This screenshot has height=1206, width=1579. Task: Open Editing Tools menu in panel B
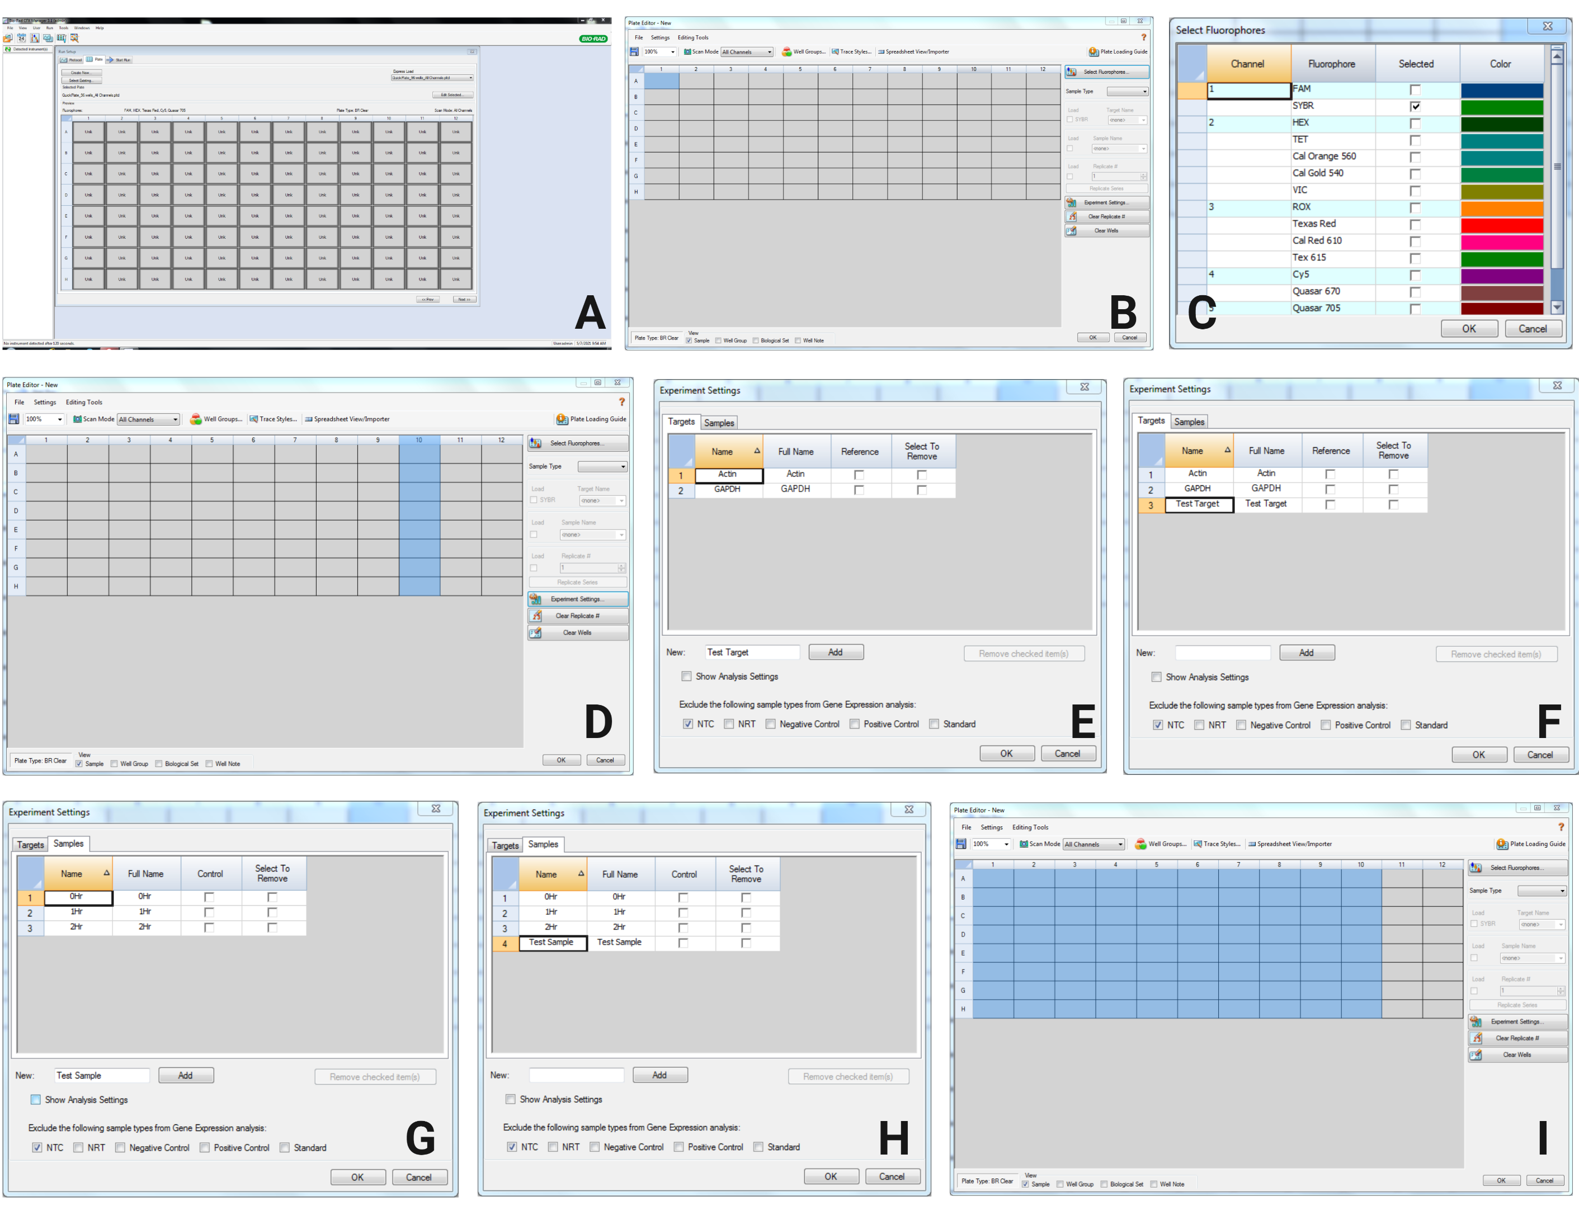pyautogui.click(x=692, y=37)
